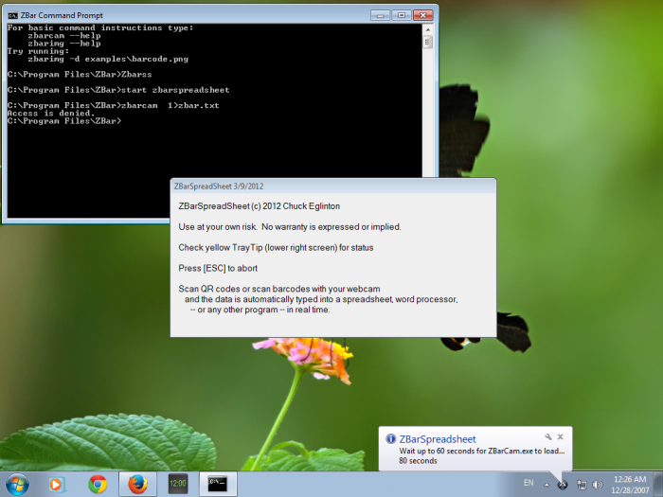Screen dimensions: 663x497
Task: Open the network tray icon
Action: [x=582, y=485]
